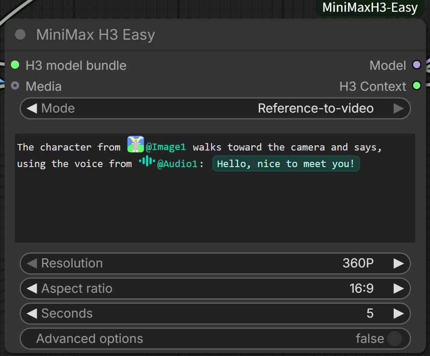This screenshot has height=356, width=430.
Task: Click the H3 Context output socket
Action: point(416,86)
